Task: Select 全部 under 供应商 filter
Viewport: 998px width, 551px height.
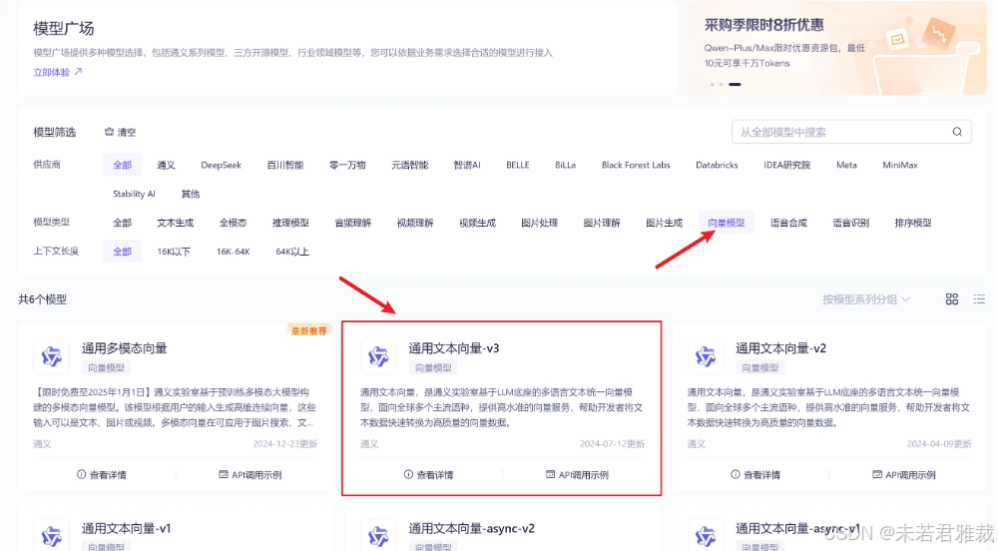Action: point(122,165)
